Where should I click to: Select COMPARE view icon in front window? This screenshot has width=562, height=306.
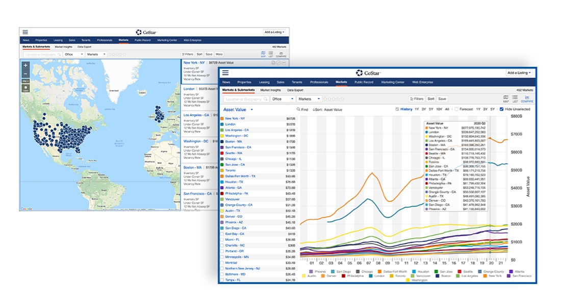click(x=526, y=98)
